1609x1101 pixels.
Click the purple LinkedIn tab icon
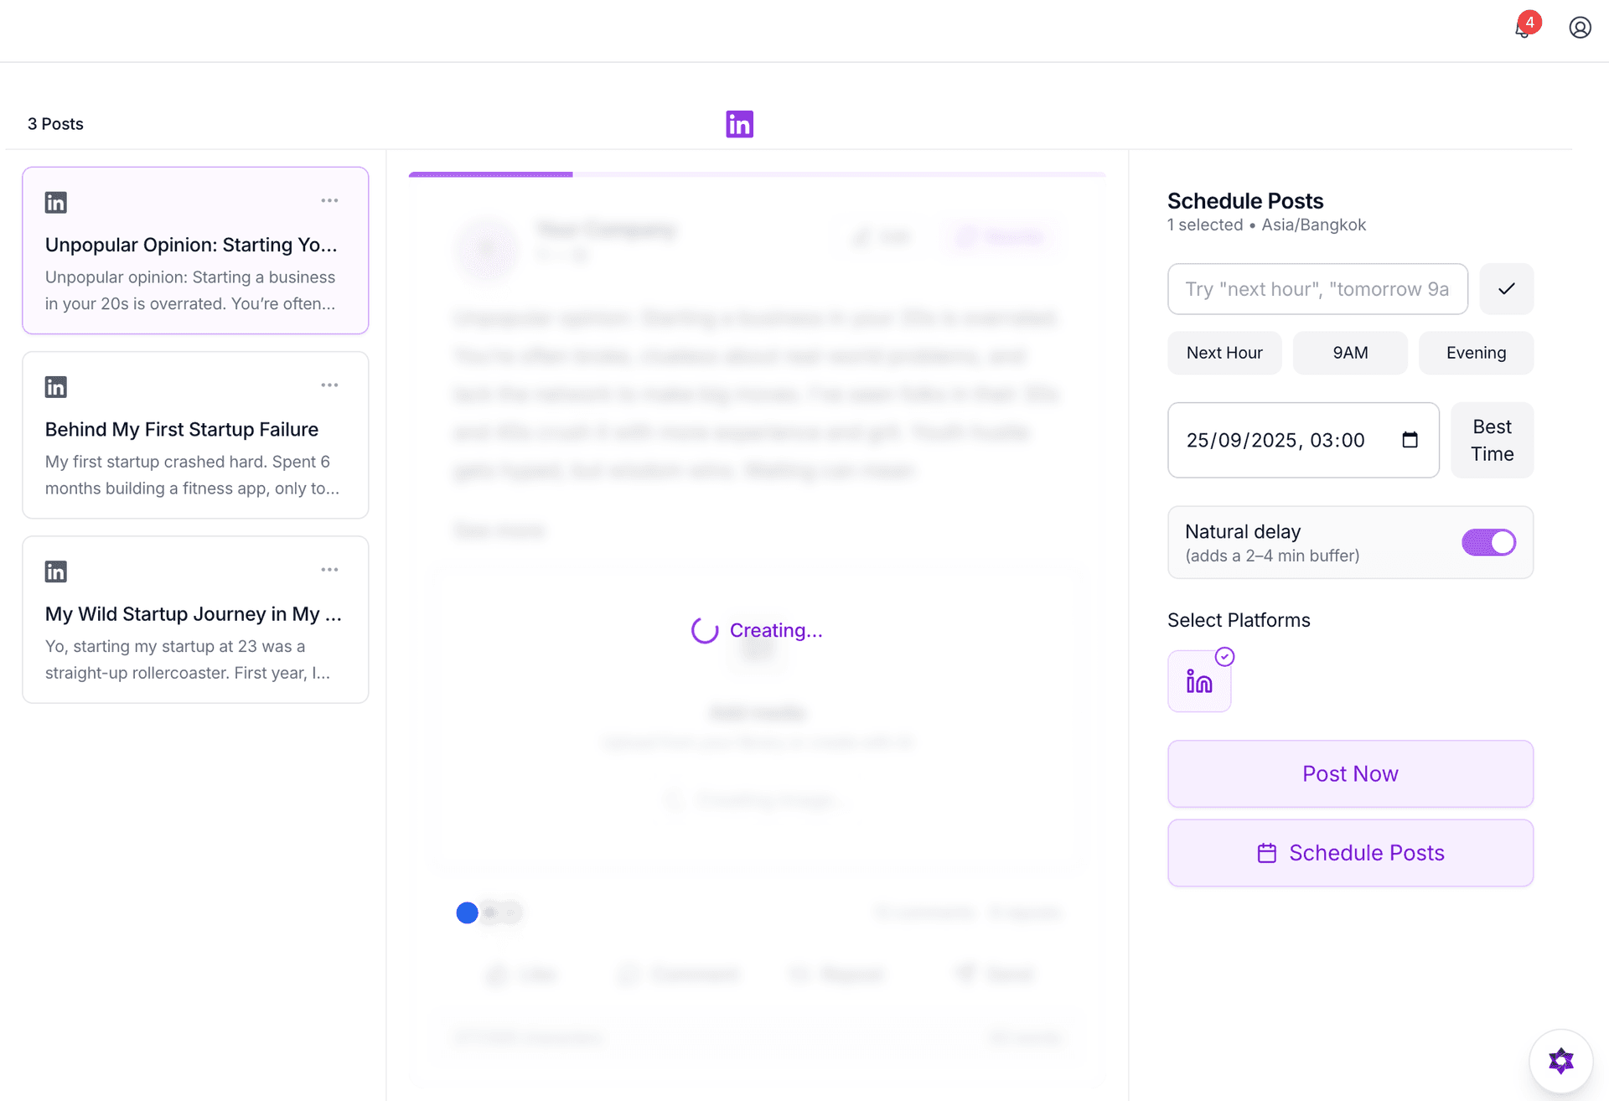(x=739, y=124)
